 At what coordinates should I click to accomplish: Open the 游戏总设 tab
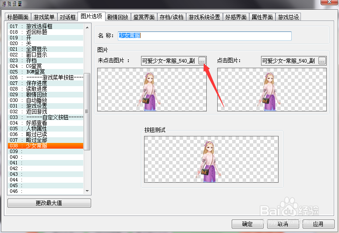point(288,17)
